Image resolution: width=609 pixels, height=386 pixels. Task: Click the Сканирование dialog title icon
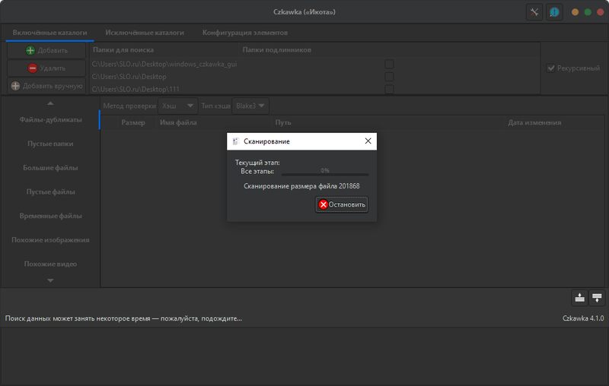(235, 141)
